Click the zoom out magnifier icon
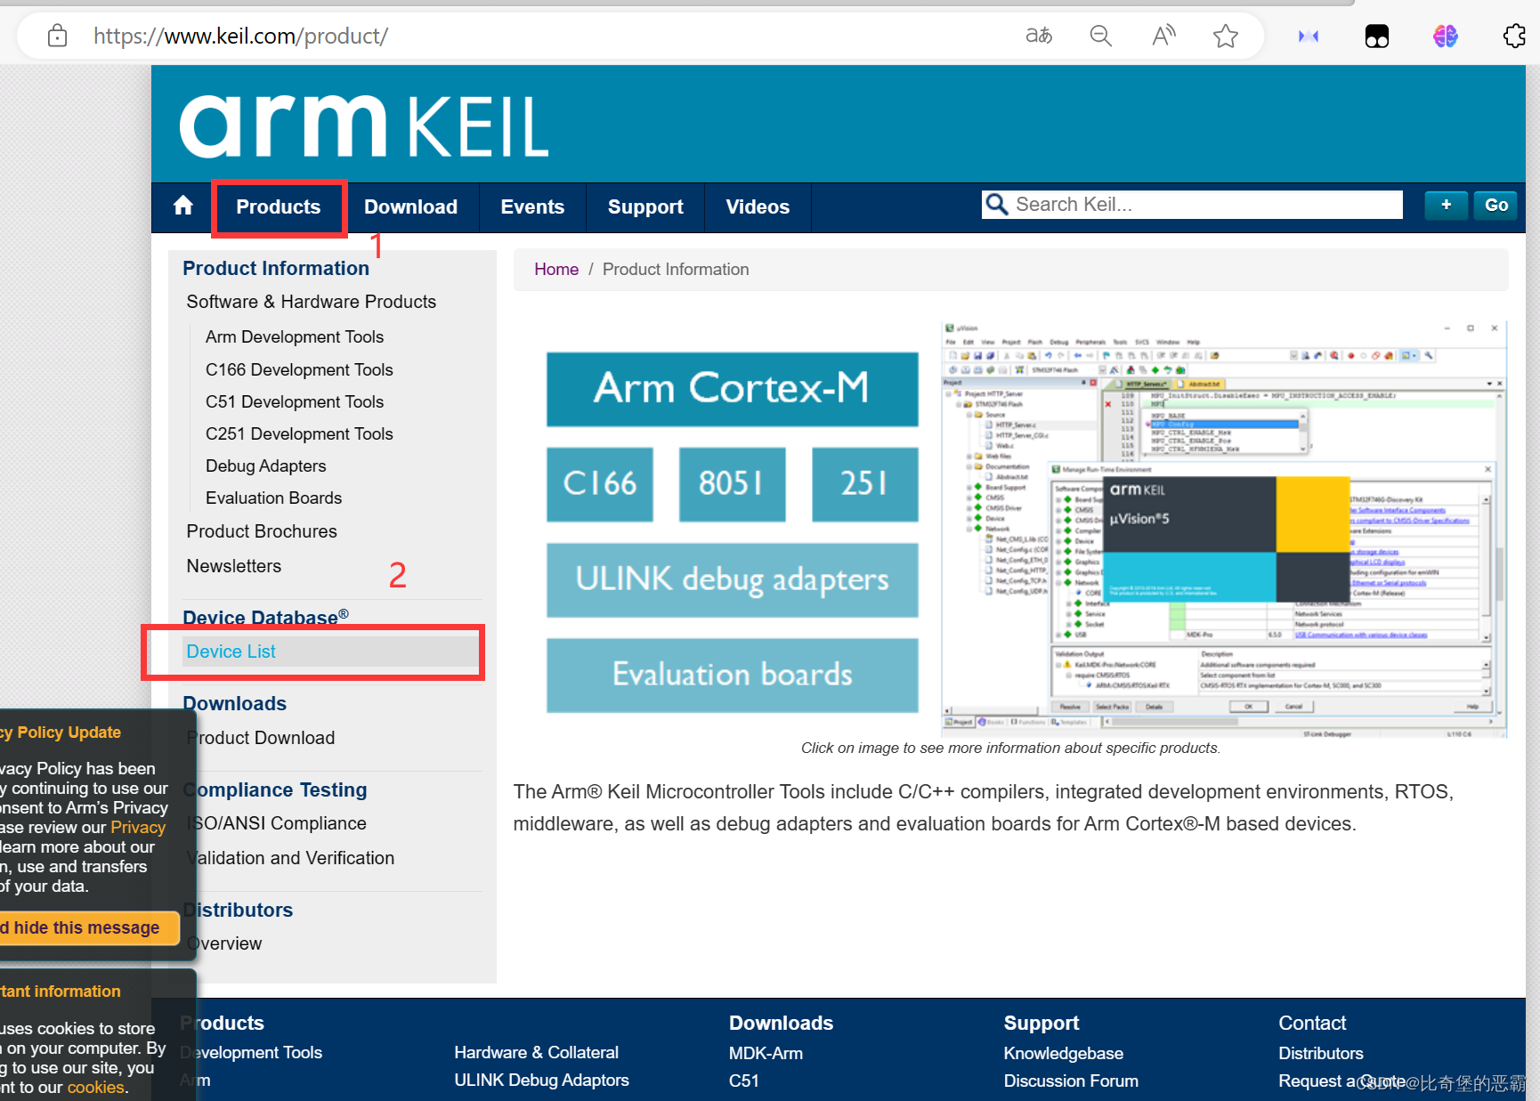This screenshot has width=1540, height=1101. point(1101,36)
